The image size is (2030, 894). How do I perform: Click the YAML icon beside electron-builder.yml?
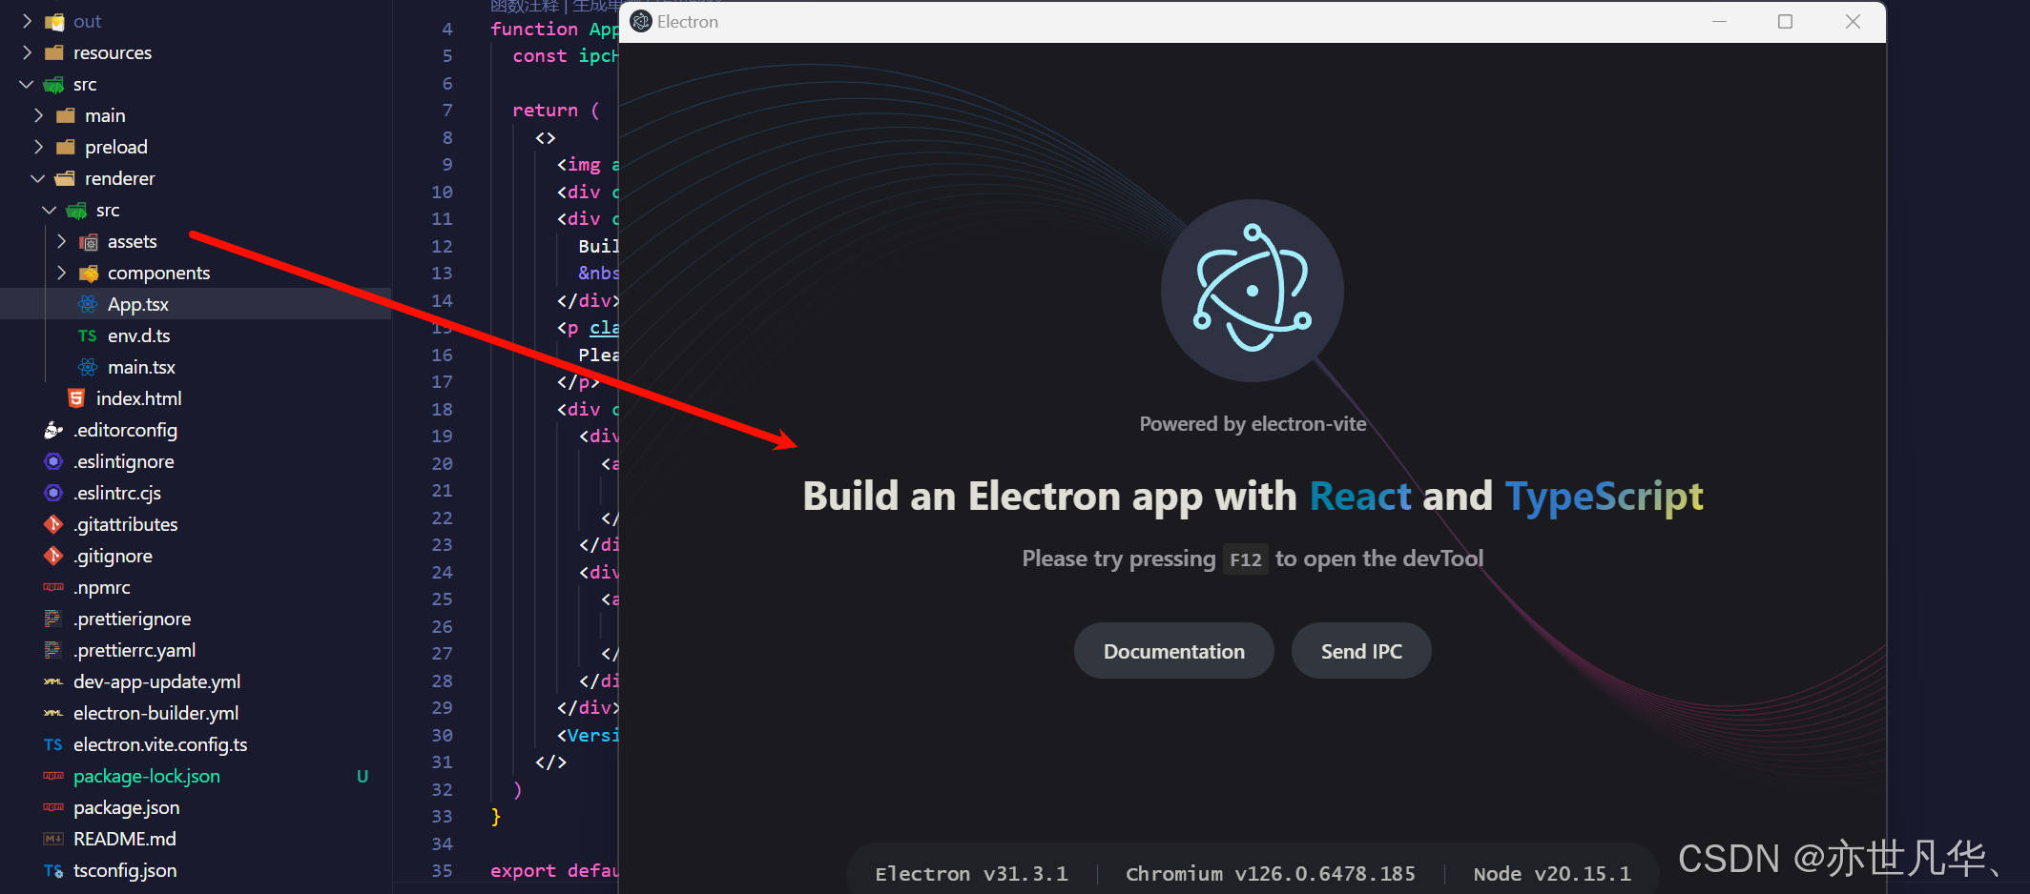tap(53, 713)
